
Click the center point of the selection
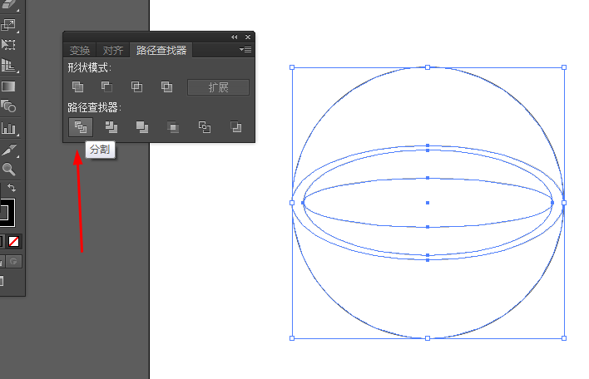(428, 203)
